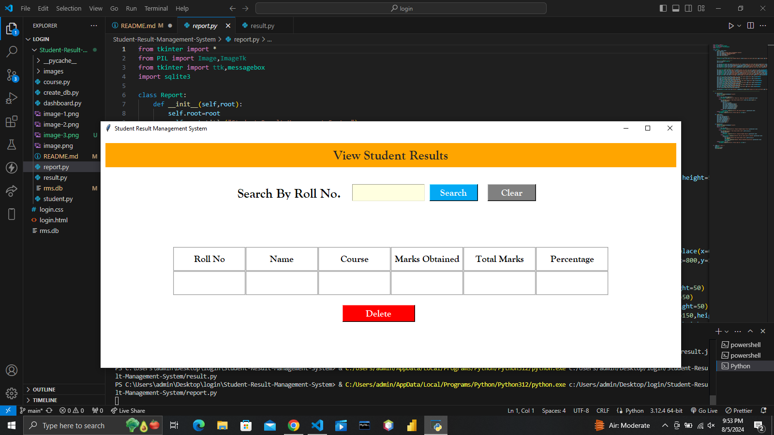Open Google Chrome from taskbar
Screen dimensions: 774x435
[294, 425]
